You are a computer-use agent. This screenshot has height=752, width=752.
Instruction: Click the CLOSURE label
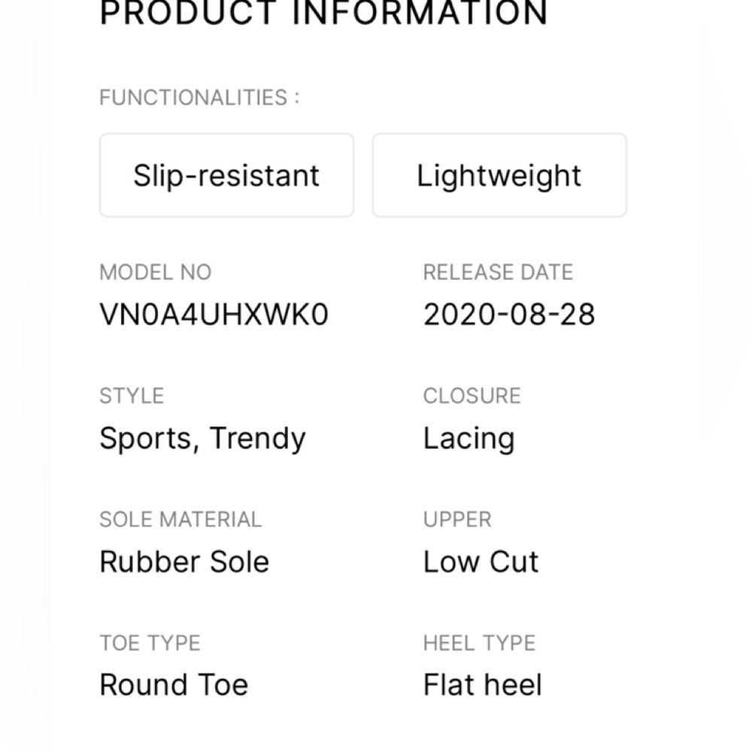coord(472,396)
